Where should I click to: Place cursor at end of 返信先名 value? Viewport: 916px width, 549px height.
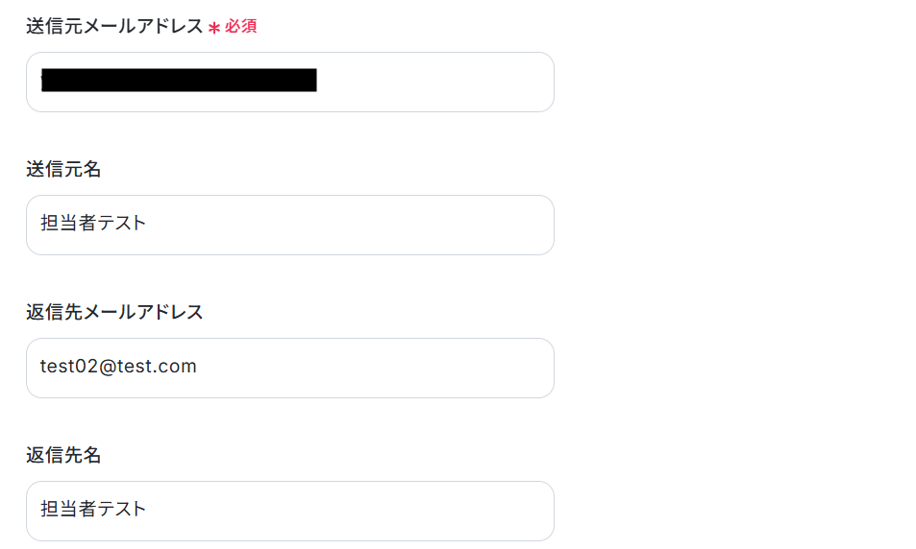pos(148,509)
